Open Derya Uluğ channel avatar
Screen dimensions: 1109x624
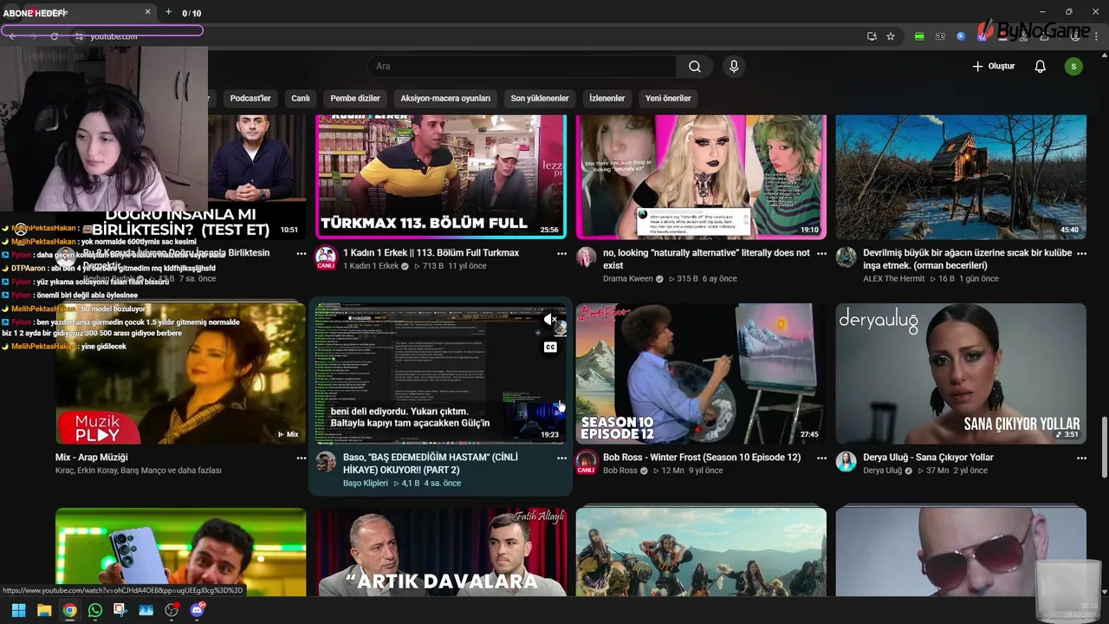coord(846,461)
